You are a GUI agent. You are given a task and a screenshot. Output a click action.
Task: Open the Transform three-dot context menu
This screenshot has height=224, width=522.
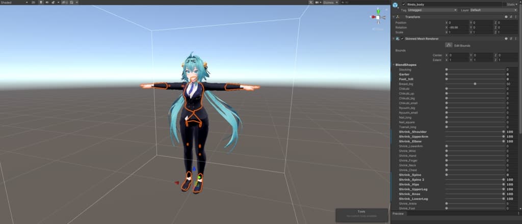click(516, 17)
